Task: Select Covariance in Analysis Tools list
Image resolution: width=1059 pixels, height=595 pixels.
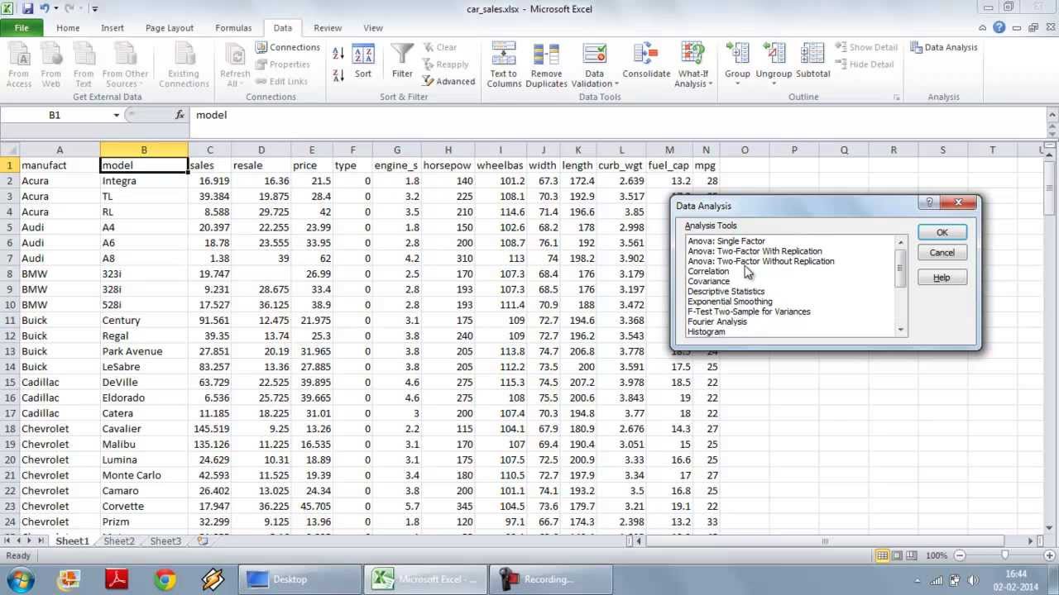Action: (709, 281)
